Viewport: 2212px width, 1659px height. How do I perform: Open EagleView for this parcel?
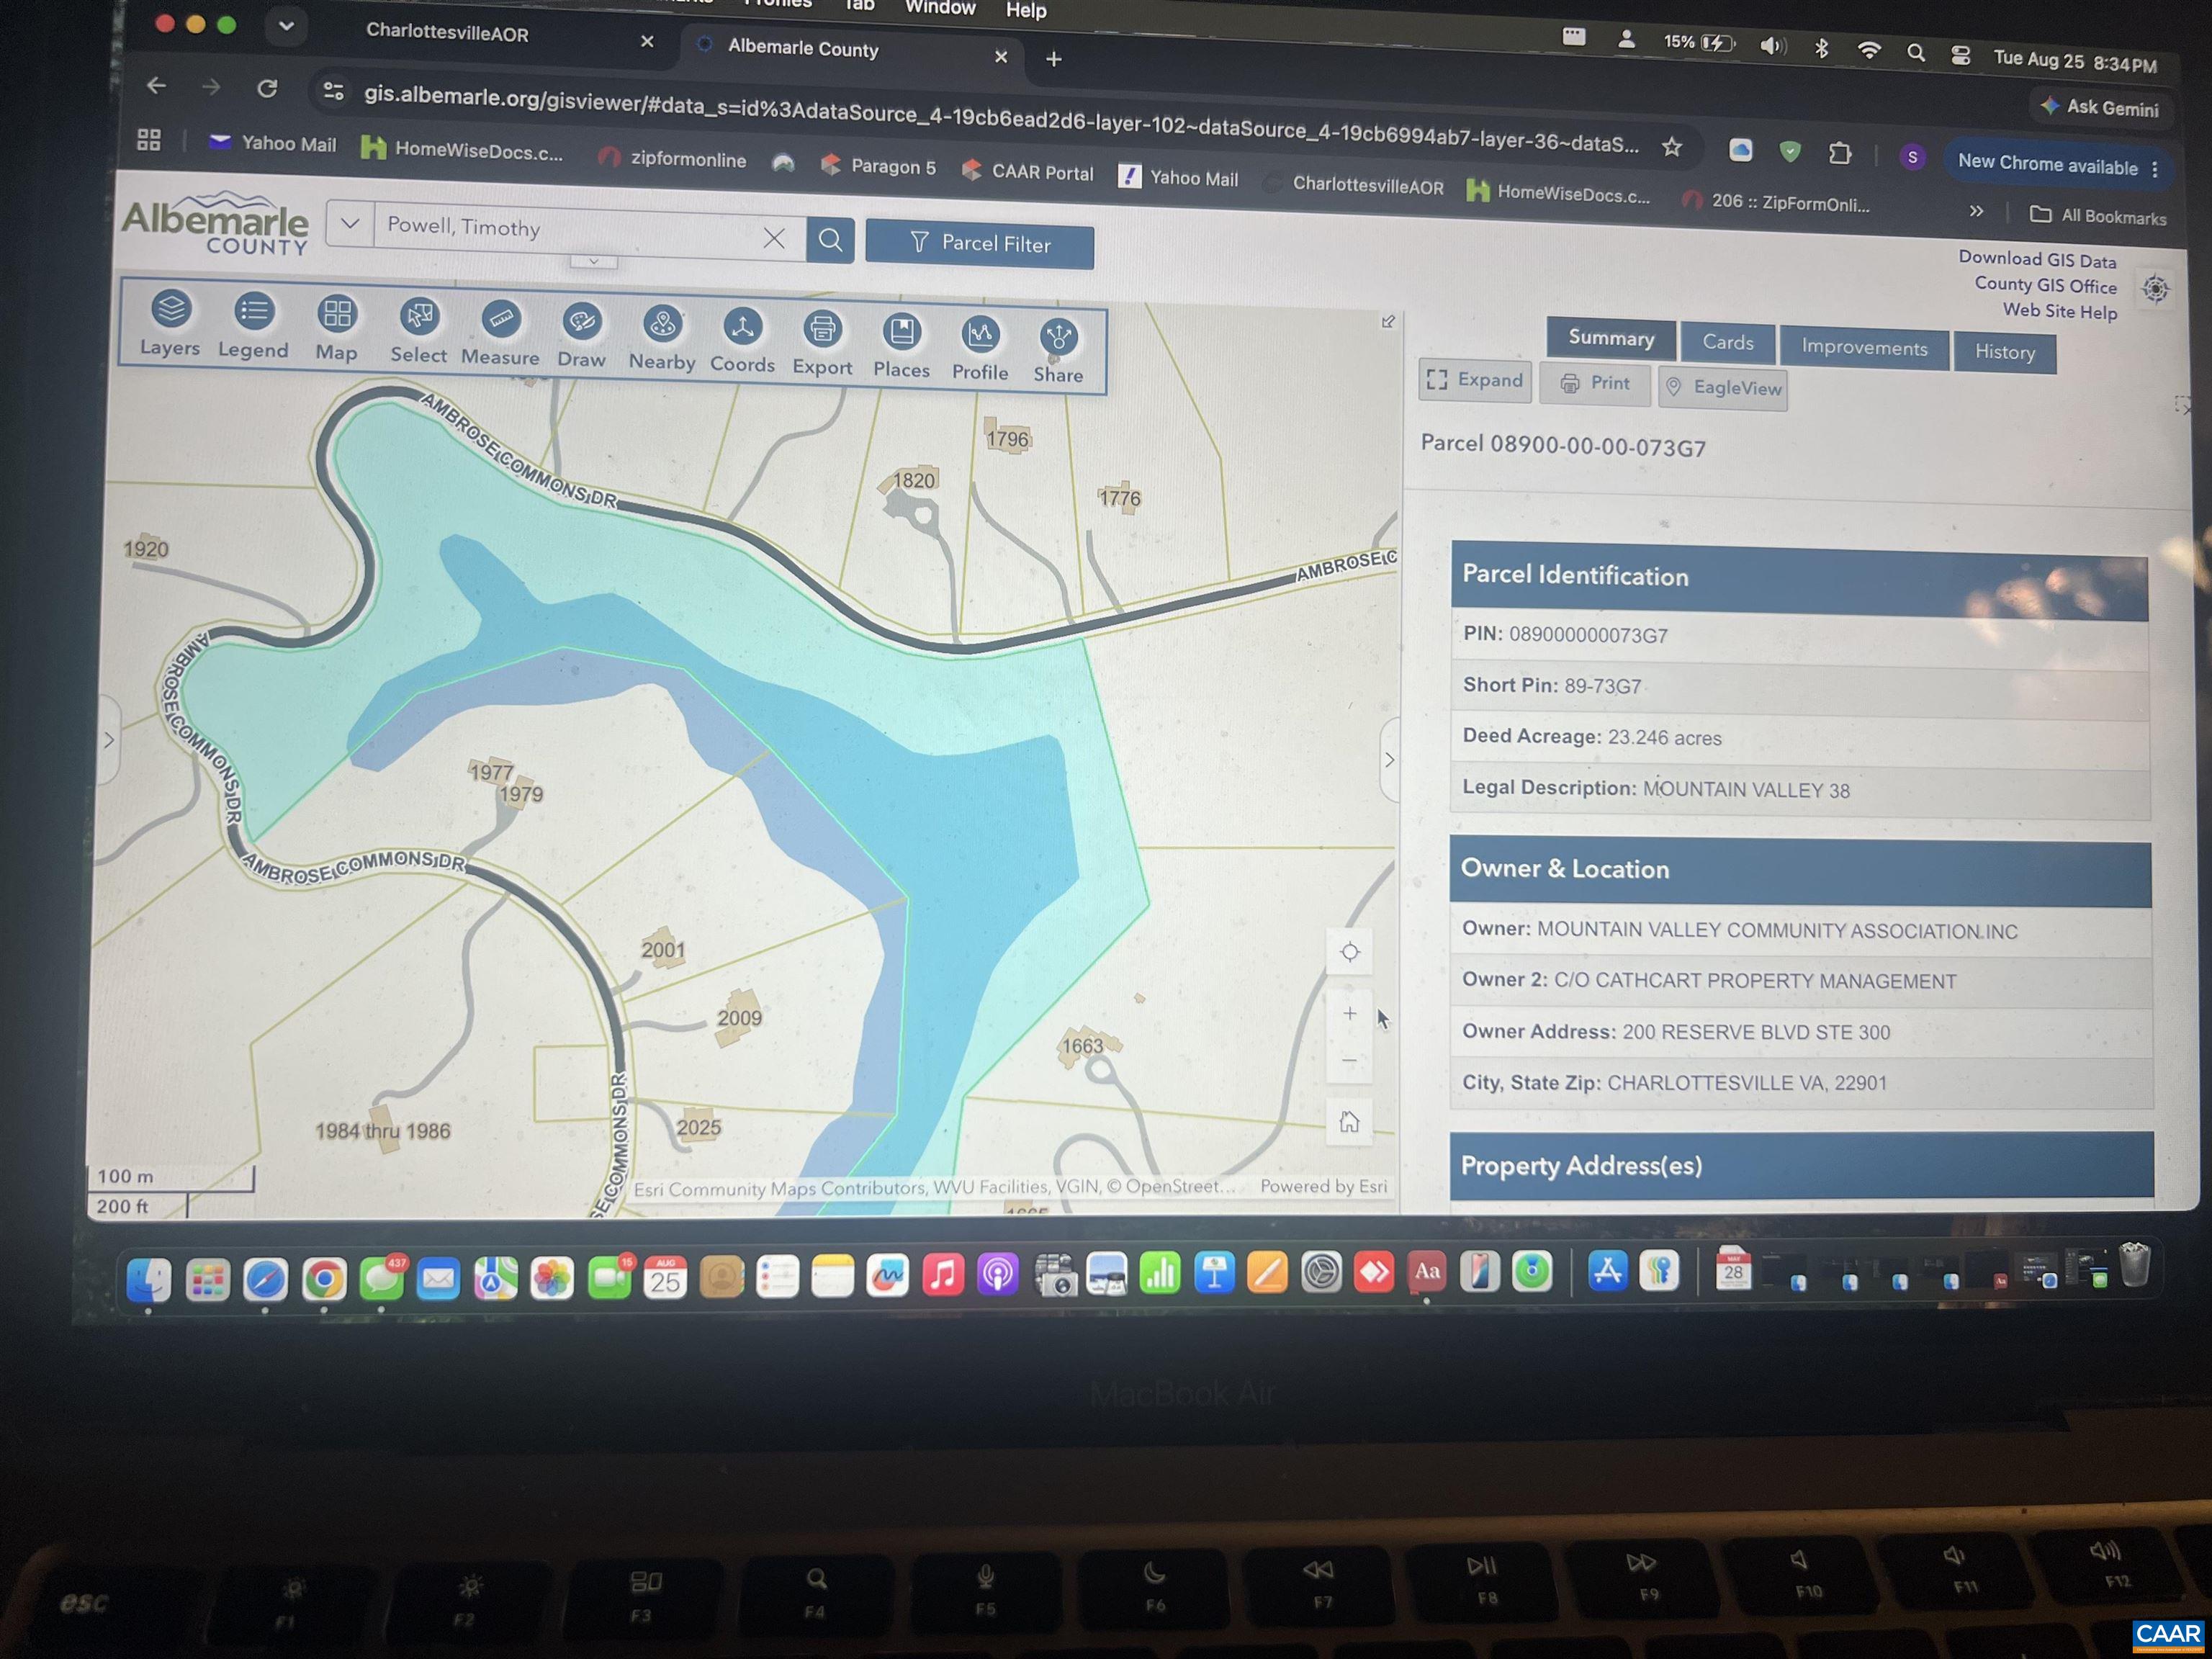(1723, 388)
